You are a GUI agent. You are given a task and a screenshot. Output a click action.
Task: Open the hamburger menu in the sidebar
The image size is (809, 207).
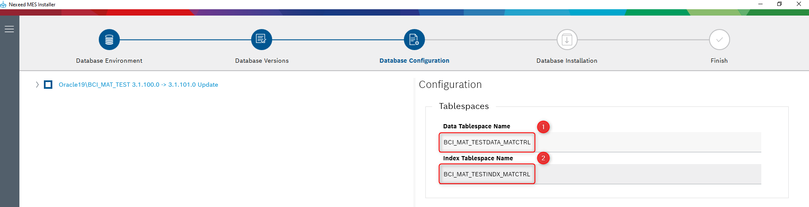pyautogui.click(x=9, y=29)
